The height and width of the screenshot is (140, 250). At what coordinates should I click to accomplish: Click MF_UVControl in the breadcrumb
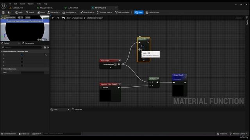coord(75,18)
